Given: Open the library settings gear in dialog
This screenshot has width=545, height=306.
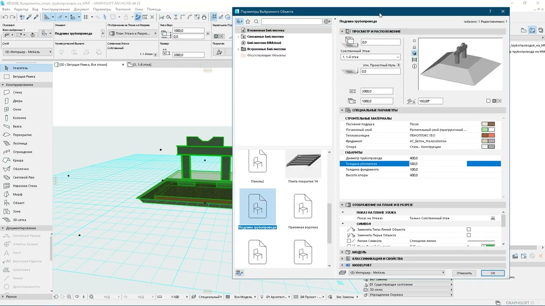Looking at the screenshot, I should tap(327, 21).
